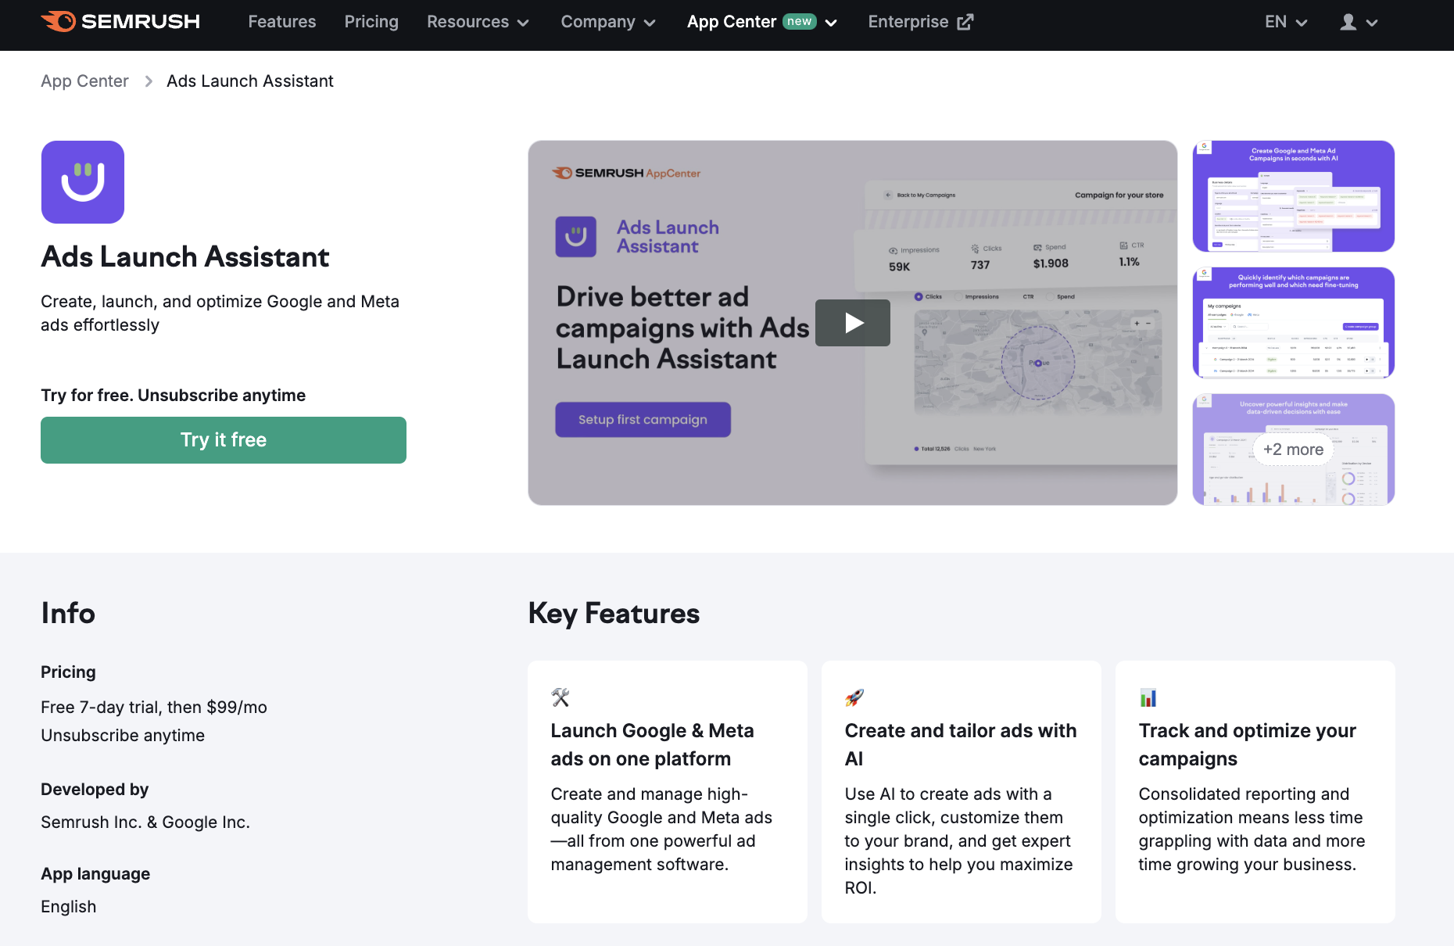Open the EN language selector
The image size is (1454, 946).
pyautogui.click(x=1286, y=22)
